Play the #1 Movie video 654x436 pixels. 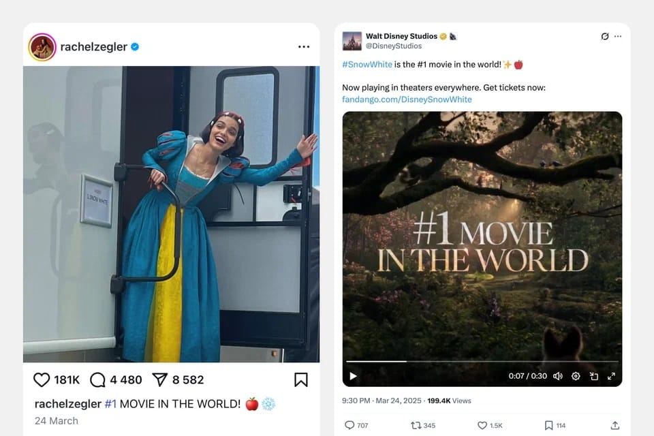coord(353,376)
